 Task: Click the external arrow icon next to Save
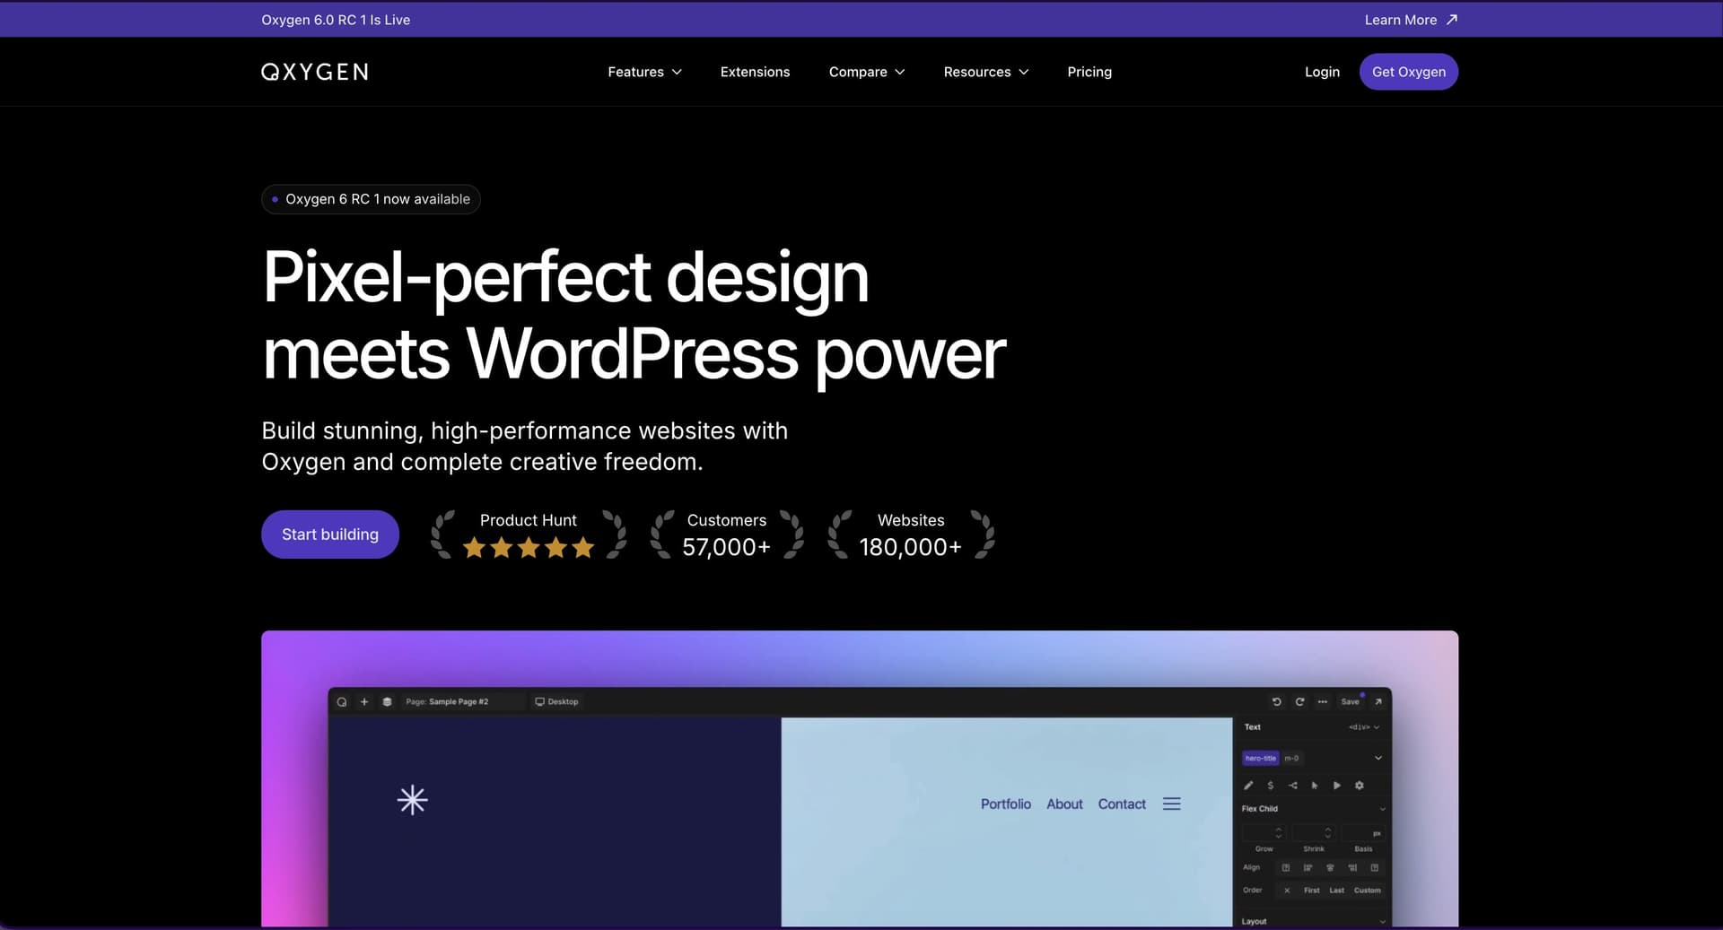pos(1378,702)
